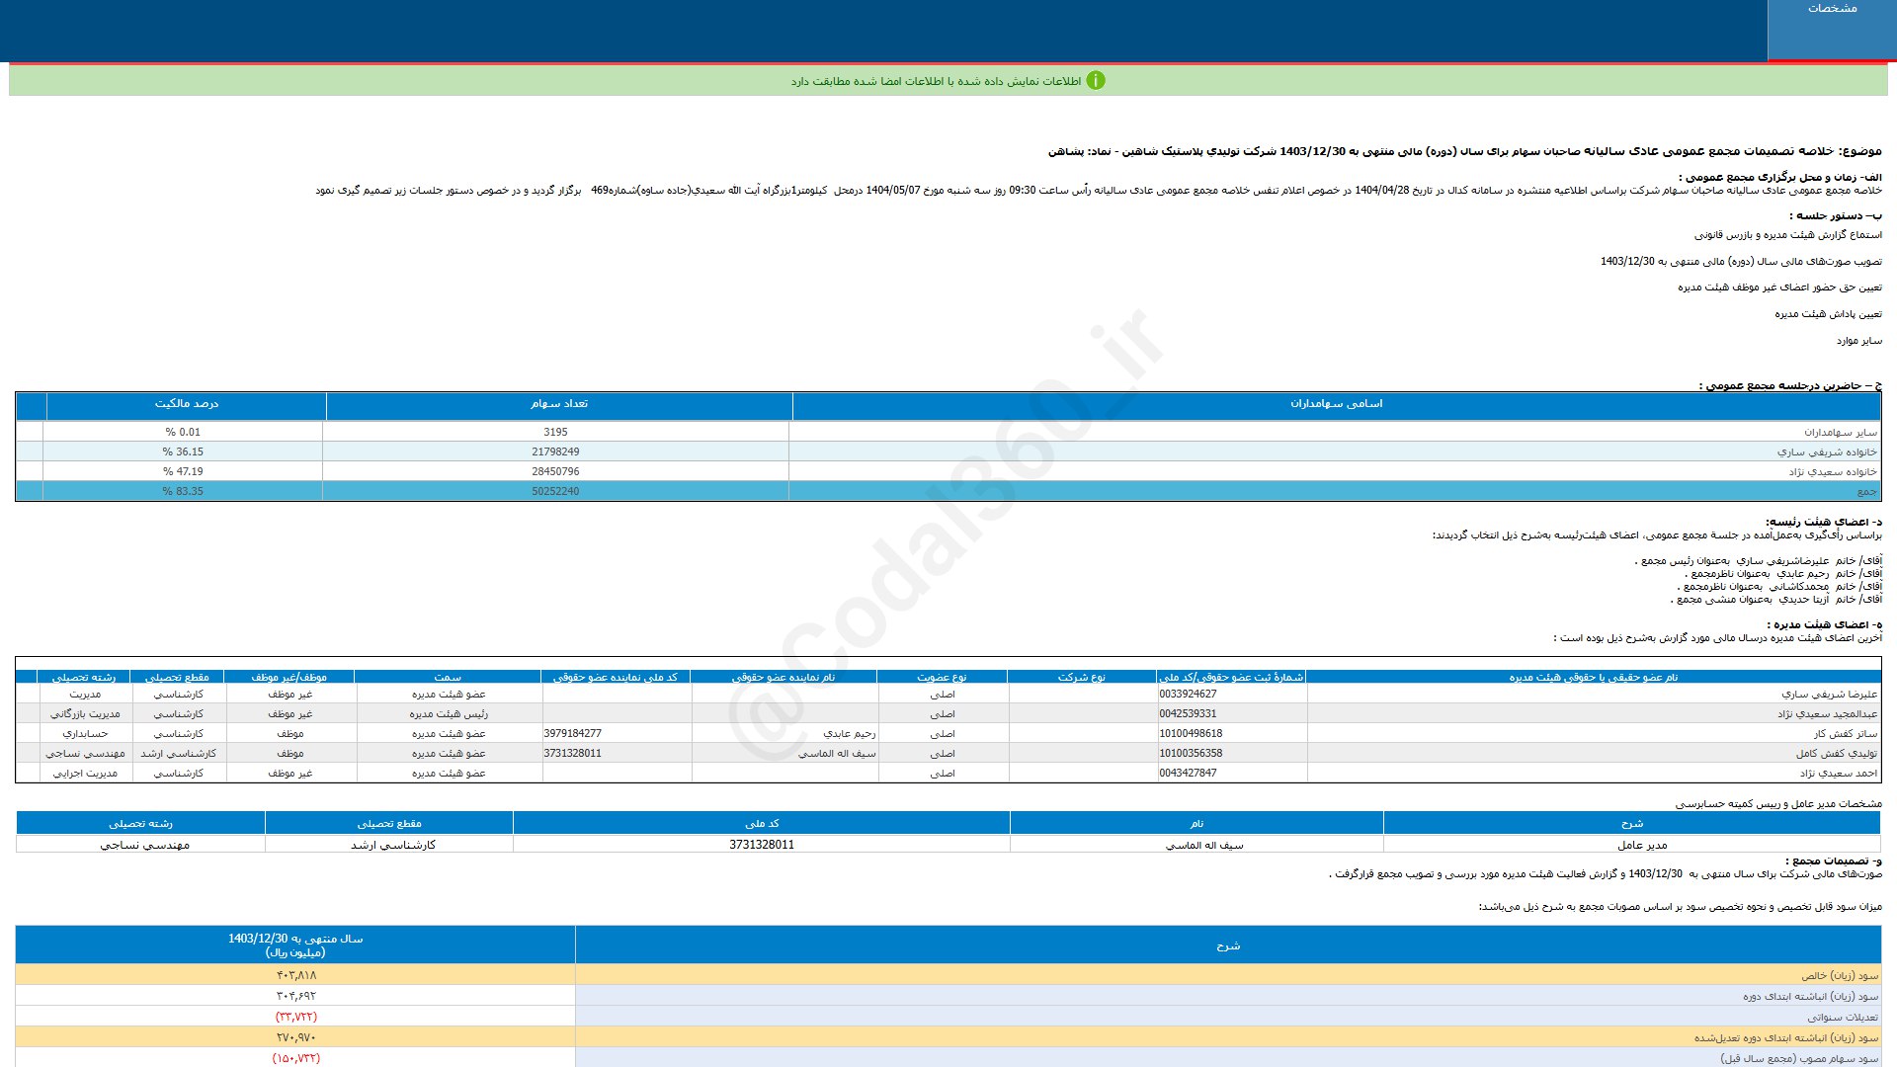Image resolution: width=1897 pixels, height=1067 pixels.
Task: Click agenda item استماع گزارش هیئت مدیره و بازرس قانونی
Action: pos(1788,234)
